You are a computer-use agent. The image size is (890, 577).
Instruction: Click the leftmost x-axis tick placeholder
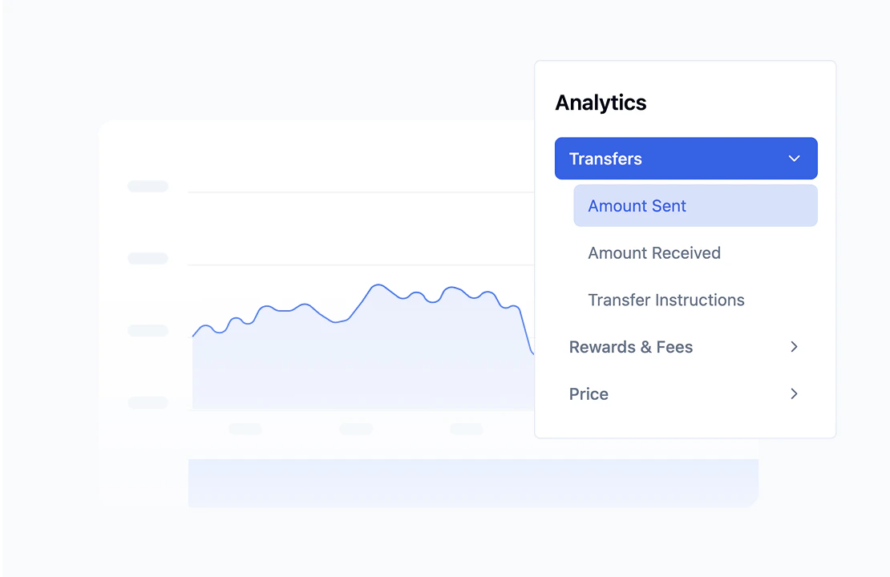(245, 429)
